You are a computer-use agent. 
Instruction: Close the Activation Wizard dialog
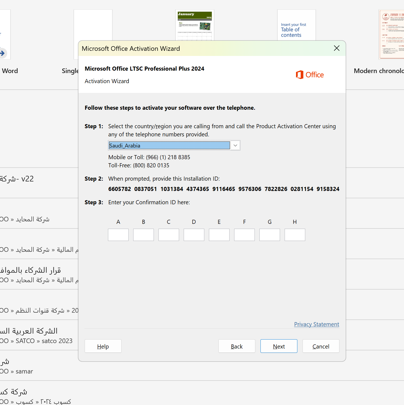coord(336,48)
